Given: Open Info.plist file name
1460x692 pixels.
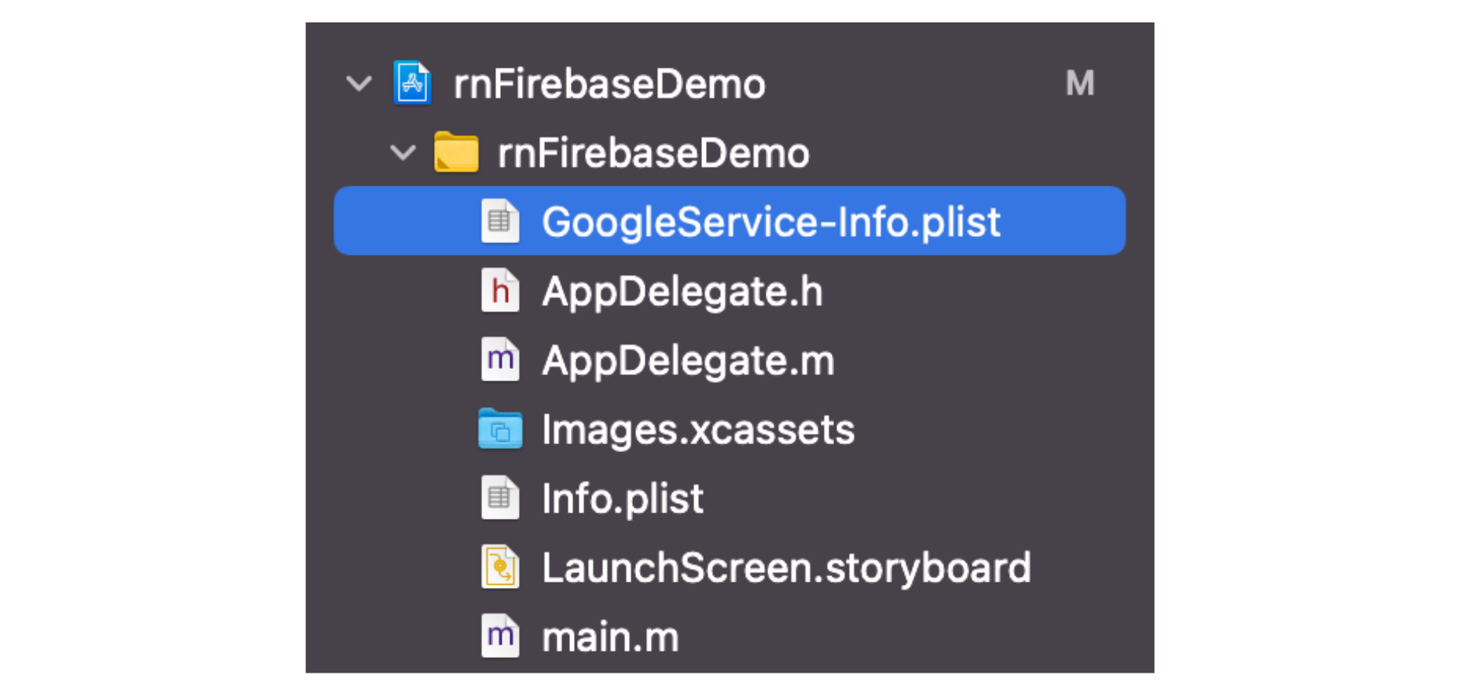Looking at the screenshot, I should click(x=623, y=499).
